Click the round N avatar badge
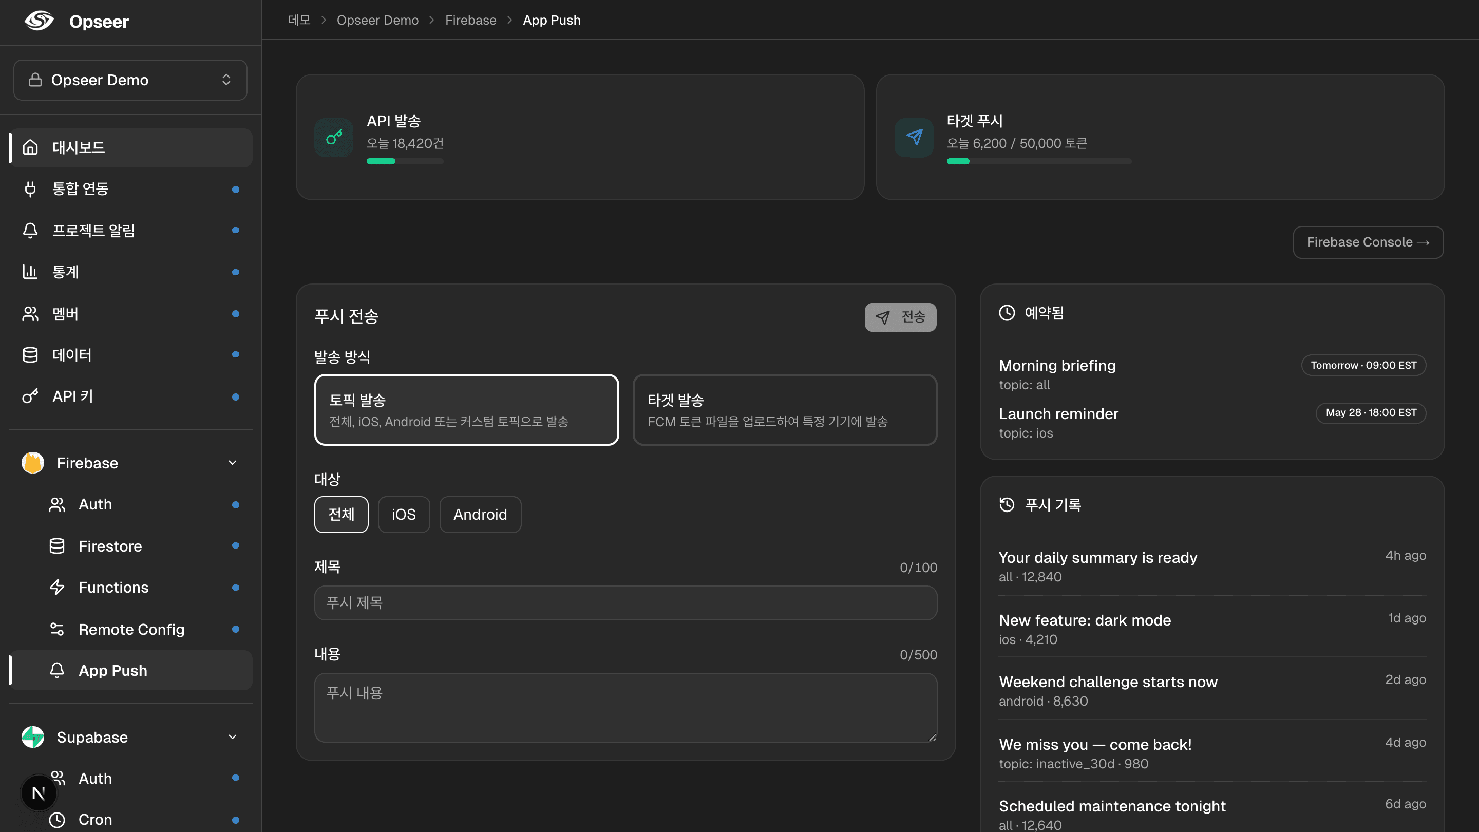The width and height of the screenshot is (1479, 832). [x=39, y=793]
